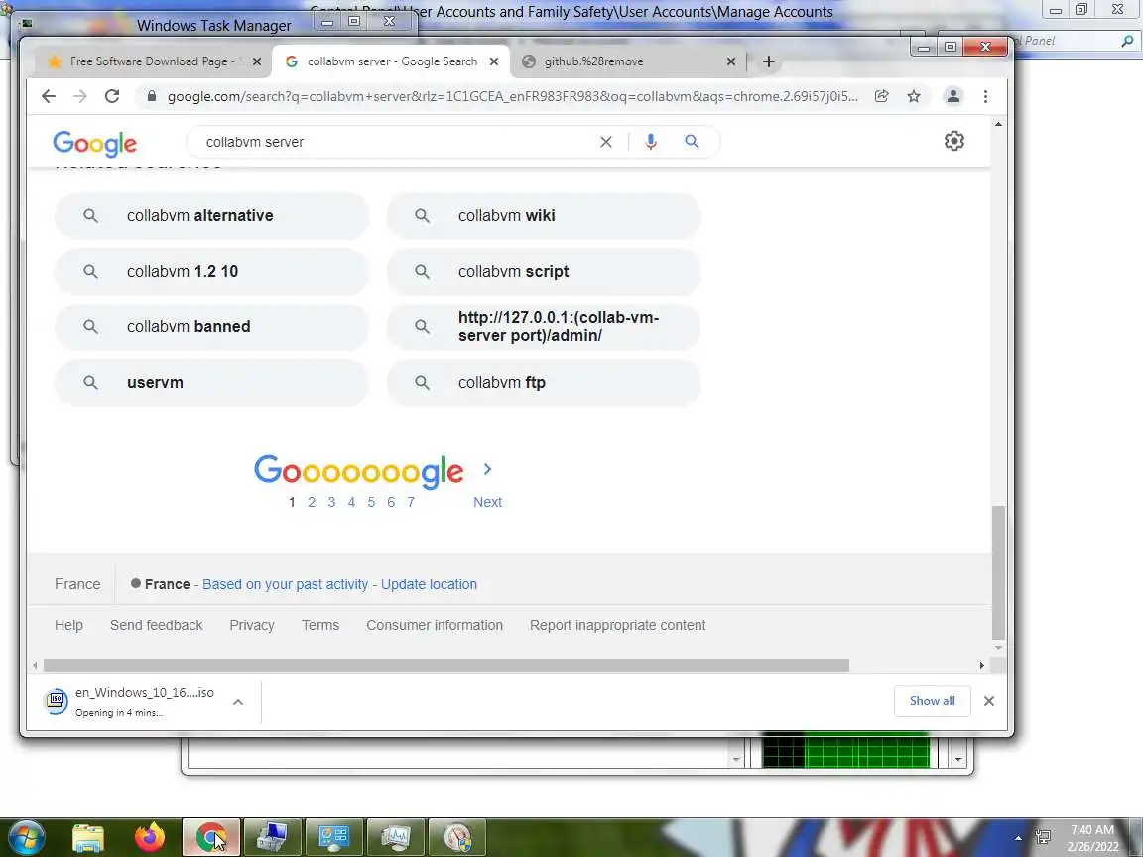Open the share page icon in address bar

[881, 96]
